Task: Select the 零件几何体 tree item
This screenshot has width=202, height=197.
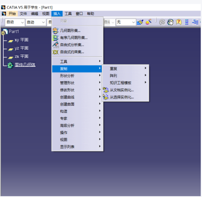Action: (x=25, y=65)
